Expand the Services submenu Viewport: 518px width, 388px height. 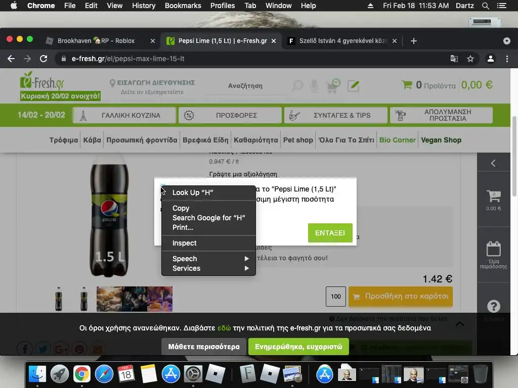click(208, 268)
